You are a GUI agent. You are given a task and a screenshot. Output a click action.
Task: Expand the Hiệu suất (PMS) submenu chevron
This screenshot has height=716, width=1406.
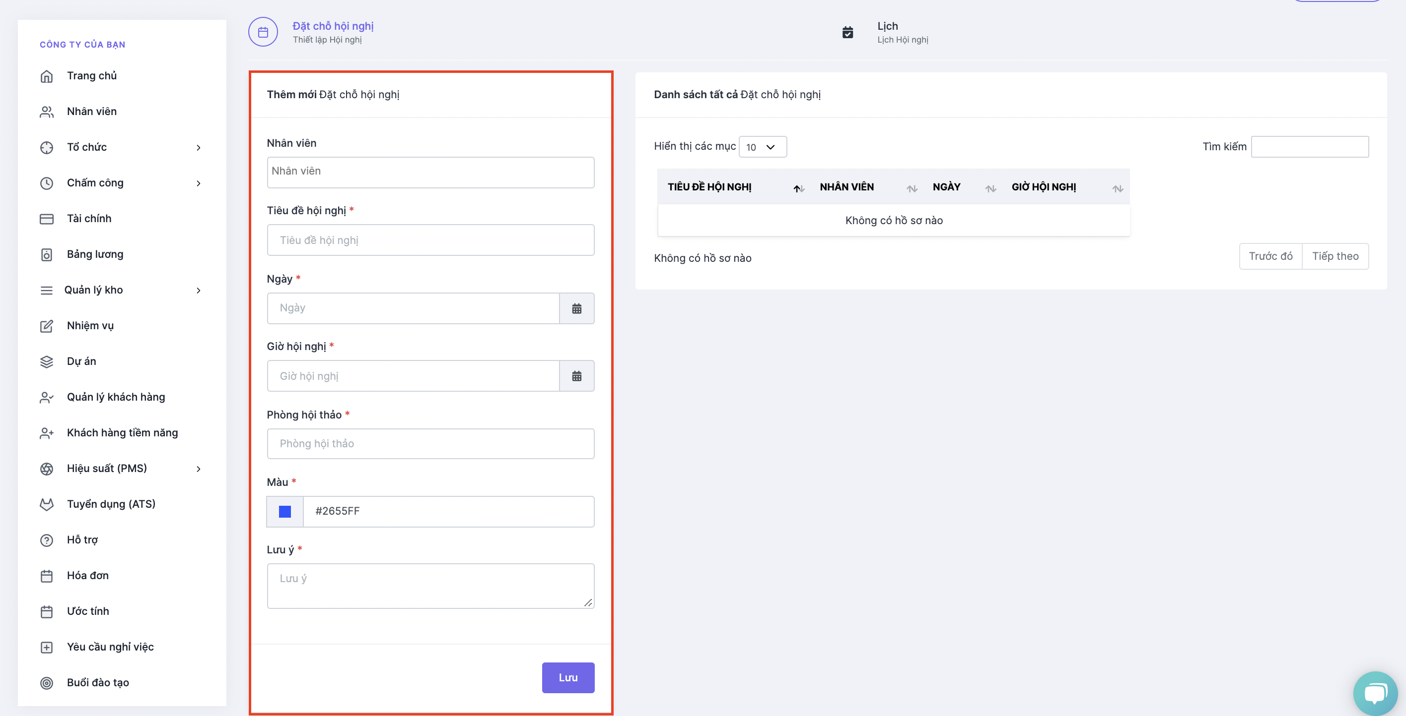[198, 469]
